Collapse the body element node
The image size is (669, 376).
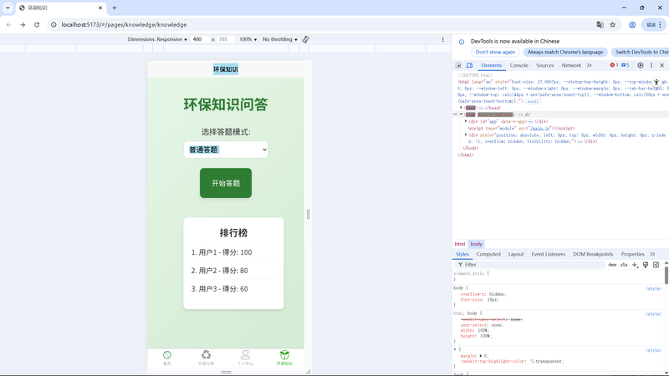click(x=462, y=114)
